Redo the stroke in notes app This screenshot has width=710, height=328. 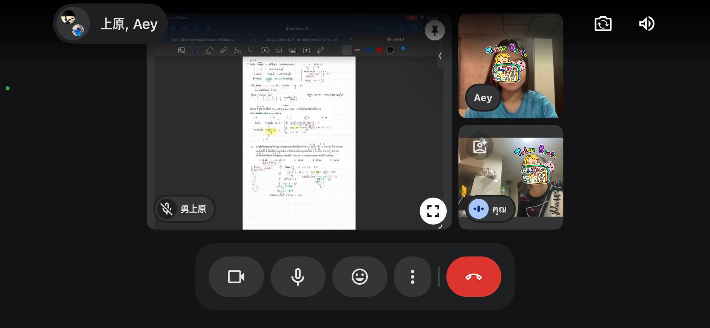pos(390,28)
